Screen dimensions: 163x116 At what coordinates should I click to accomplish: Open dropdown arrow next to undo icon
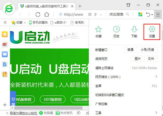click(x=152, y=14)
